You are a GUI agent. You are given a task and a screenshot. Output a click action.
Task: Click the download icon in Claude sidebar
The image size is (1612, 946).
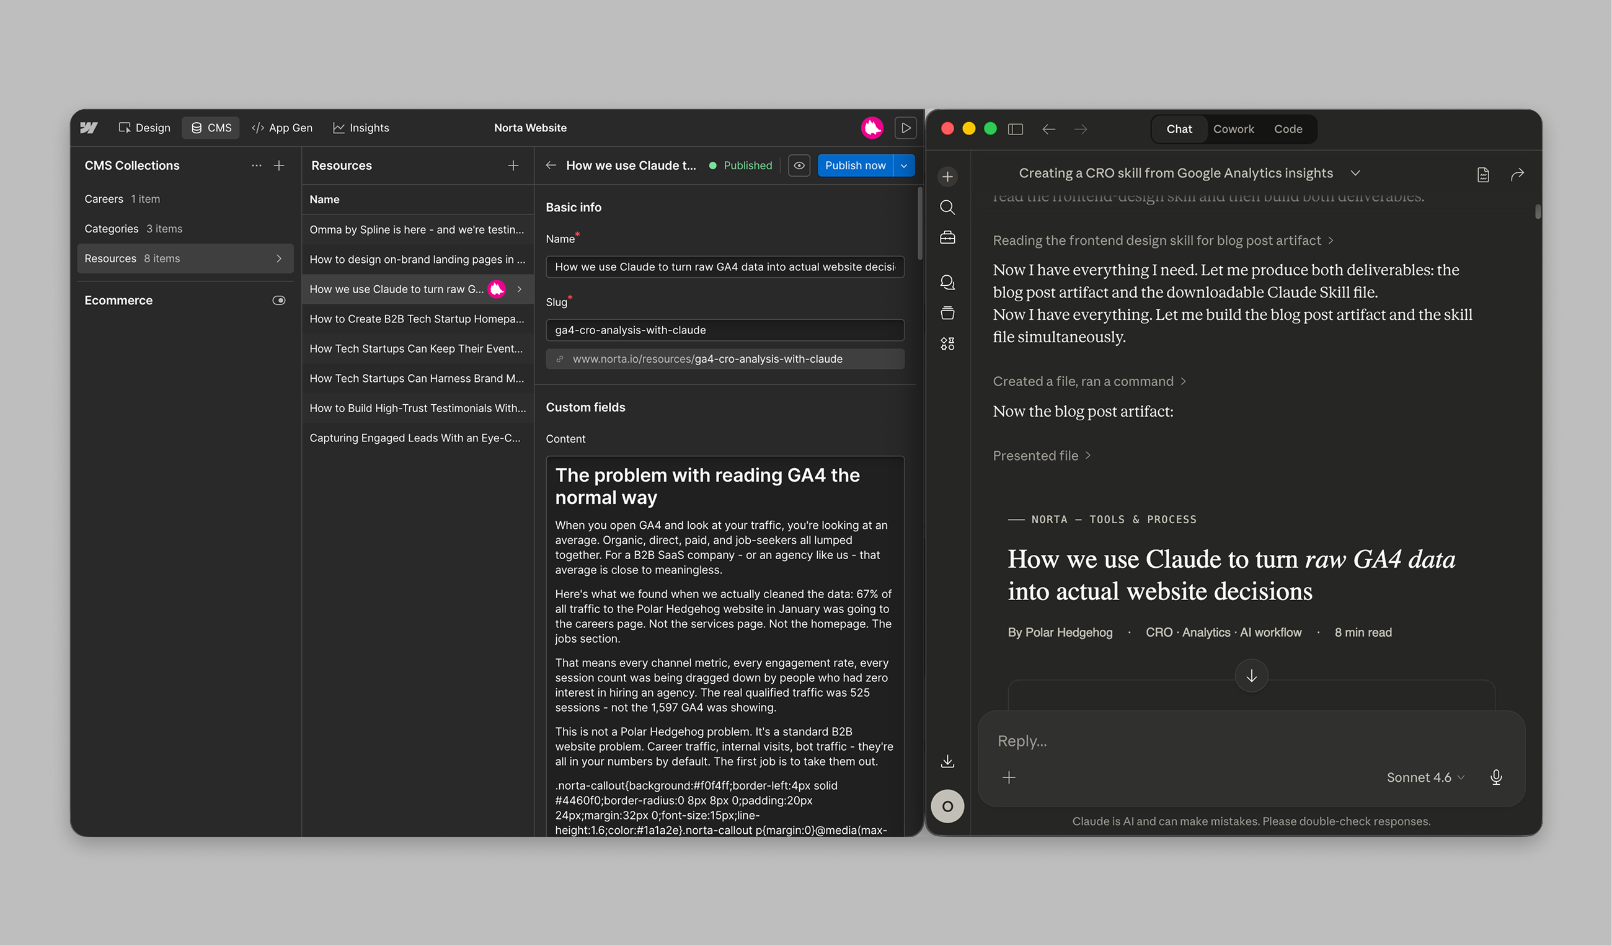pyautogui.click(x=947, y=761)
